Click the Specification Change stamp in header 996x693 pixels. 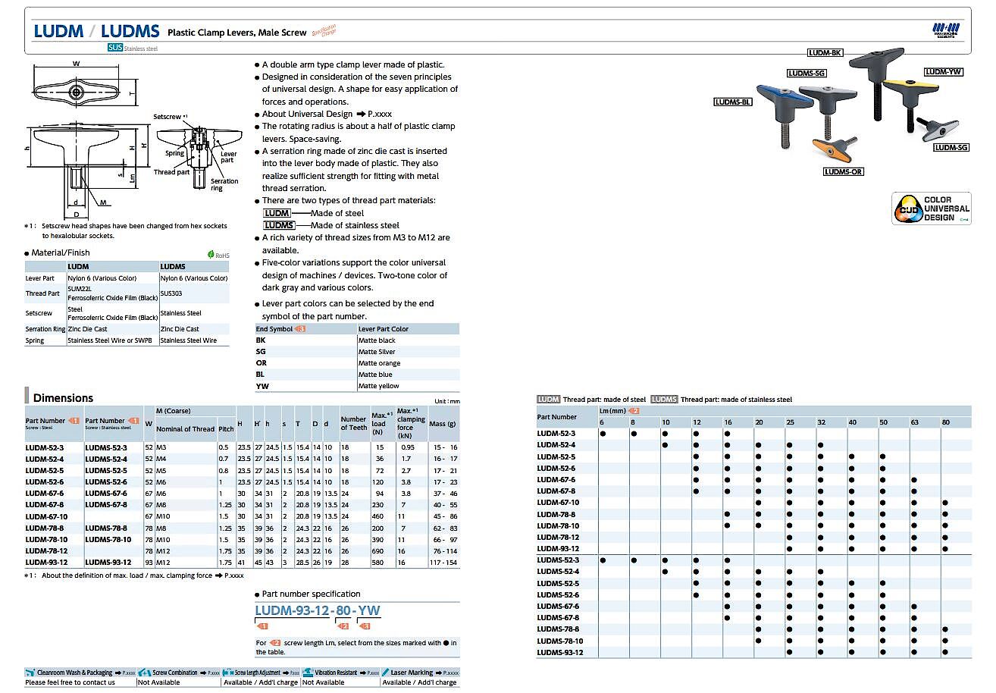324,31
